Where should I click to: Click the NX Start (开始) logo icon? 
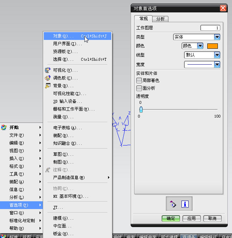pyautogui.click(x=4, y=127)
